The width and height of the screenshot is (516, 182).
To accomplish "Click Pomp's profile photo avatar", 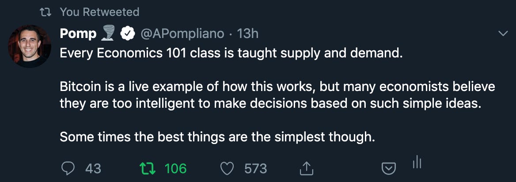I will tap(30, 46).
